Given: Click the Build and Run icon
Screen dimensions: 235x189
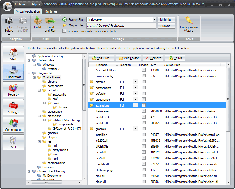Looking at the screenshot, I should [x=50, y=21].
